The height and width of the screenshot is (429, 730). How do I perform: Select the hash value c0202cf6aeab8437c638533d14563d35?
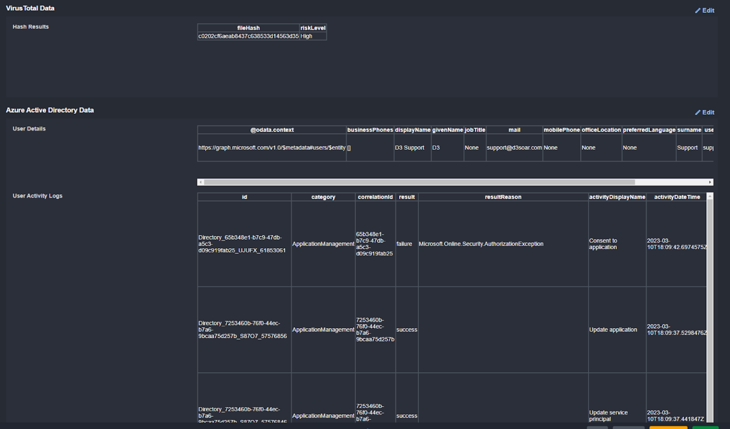tap(248, 36)
